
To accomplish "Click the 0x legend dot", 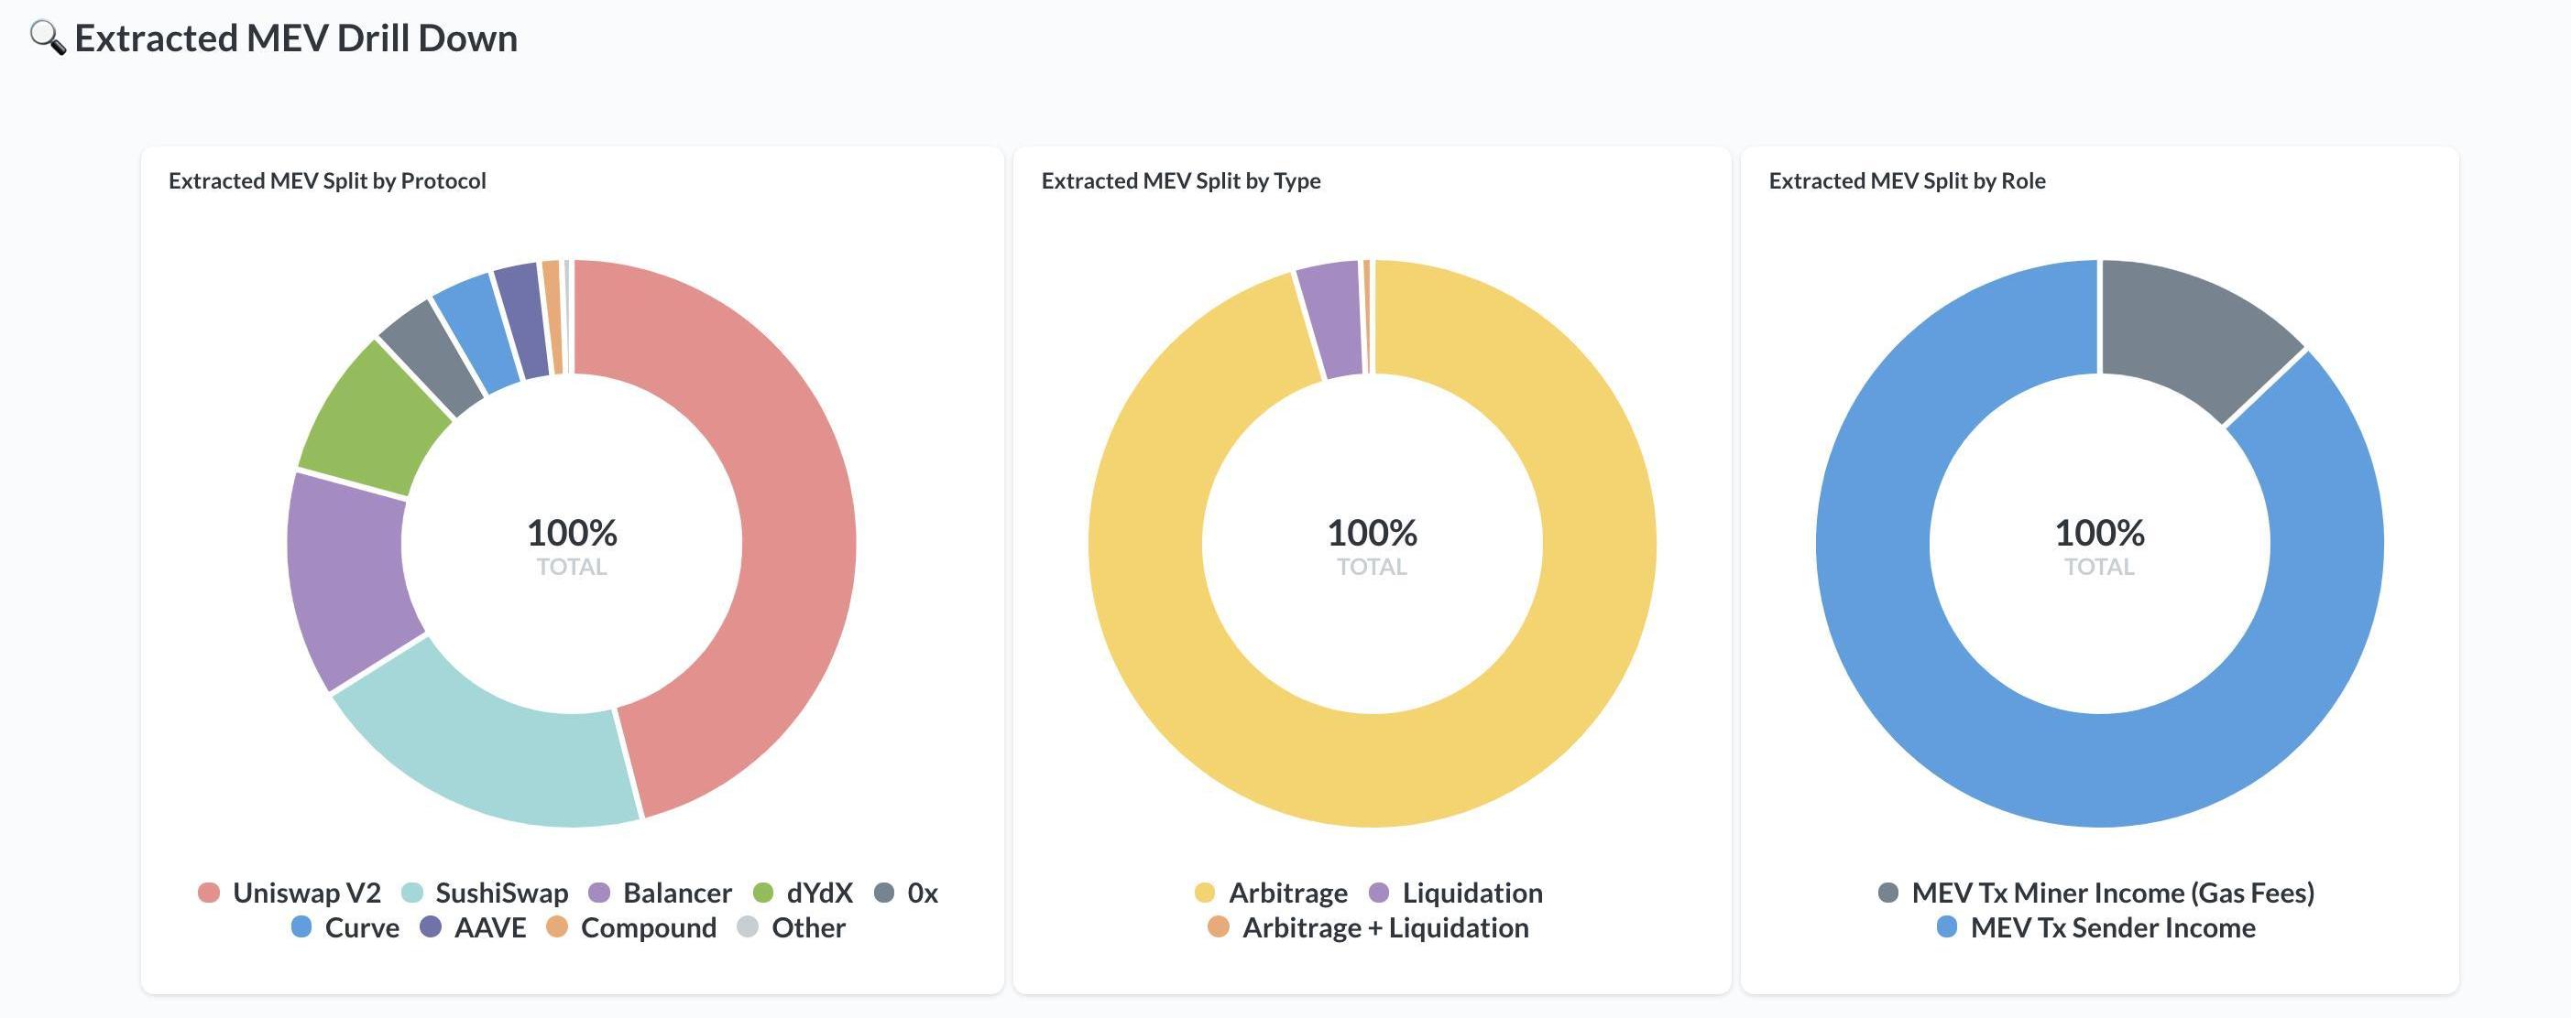I will [x=884, y=893].
